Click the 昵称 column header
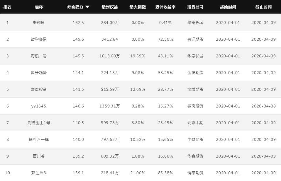Screen dimensions: 281x181 (x=39, y=7)
